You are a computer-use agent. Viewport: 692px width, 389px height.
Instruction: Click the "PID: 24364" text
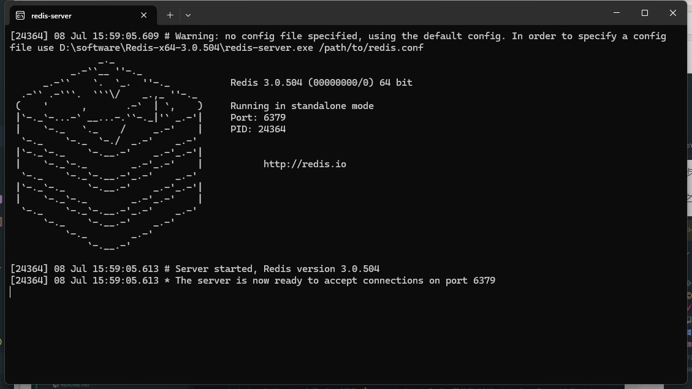257,129
